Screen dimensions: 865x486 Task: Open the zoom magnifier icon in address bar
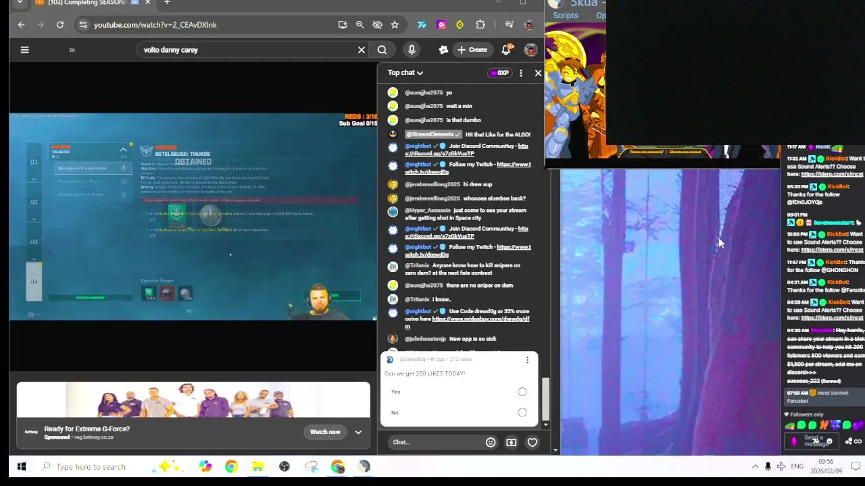(360, 25)
